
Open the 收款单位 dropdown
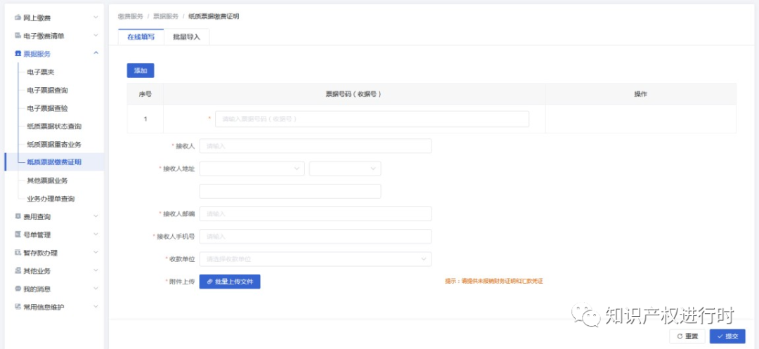(x=315, y=259)
